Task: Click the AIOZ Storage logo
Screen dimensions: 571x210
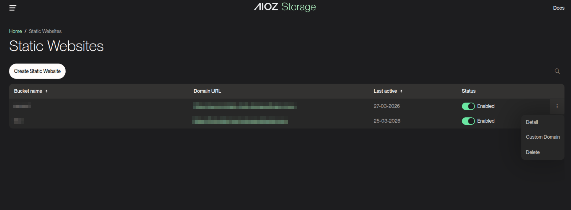Action: (x=285, y=7)
